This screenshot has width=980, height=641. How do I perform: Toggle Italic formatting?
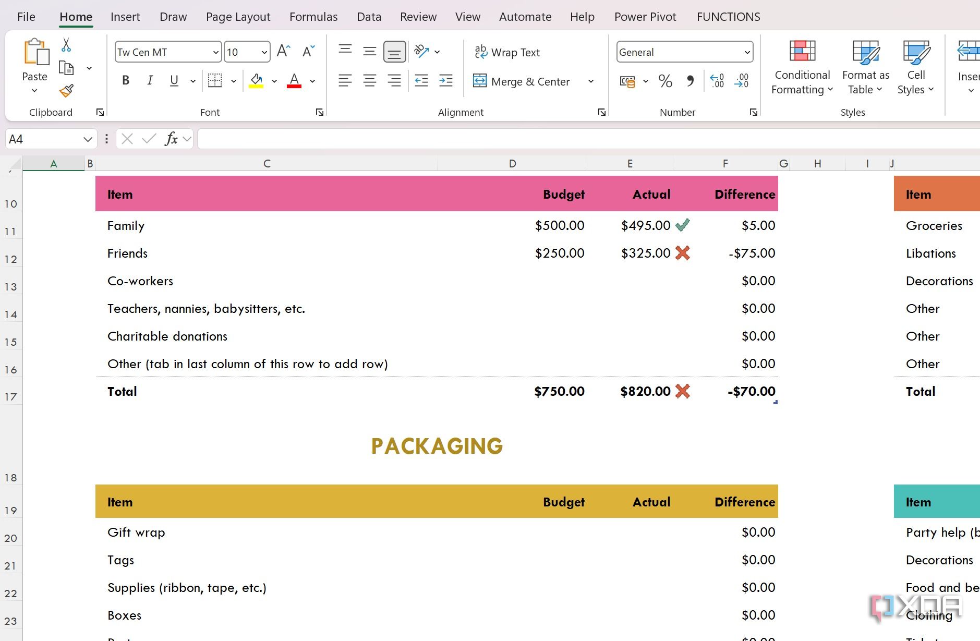tap(150, 80)
